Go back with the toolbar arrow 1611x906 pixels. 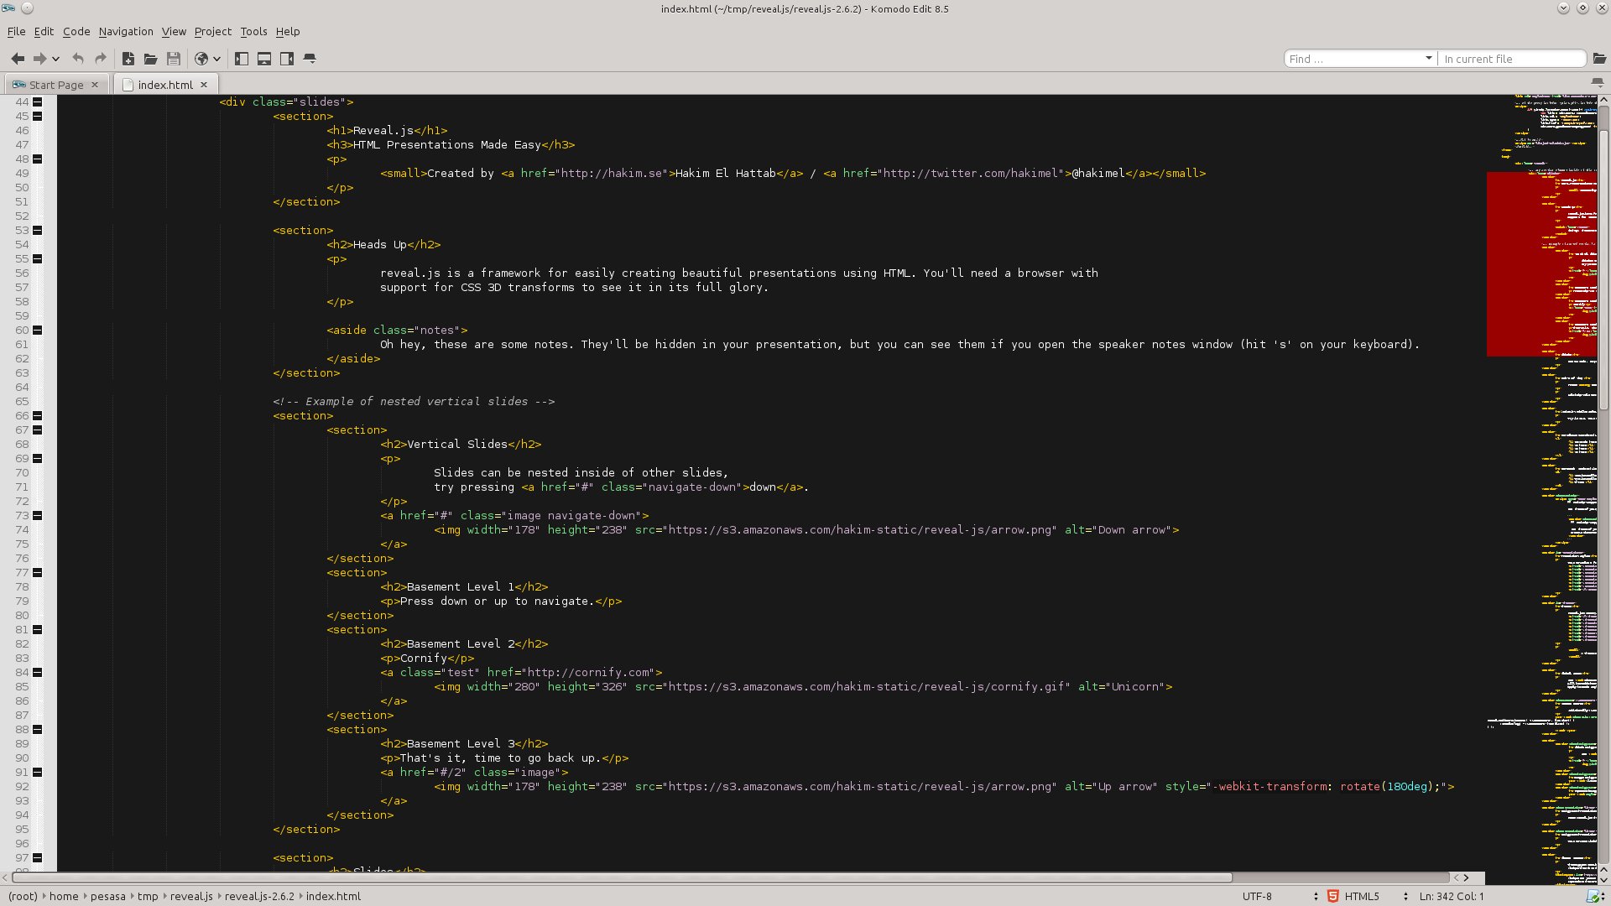pos(18,59)
